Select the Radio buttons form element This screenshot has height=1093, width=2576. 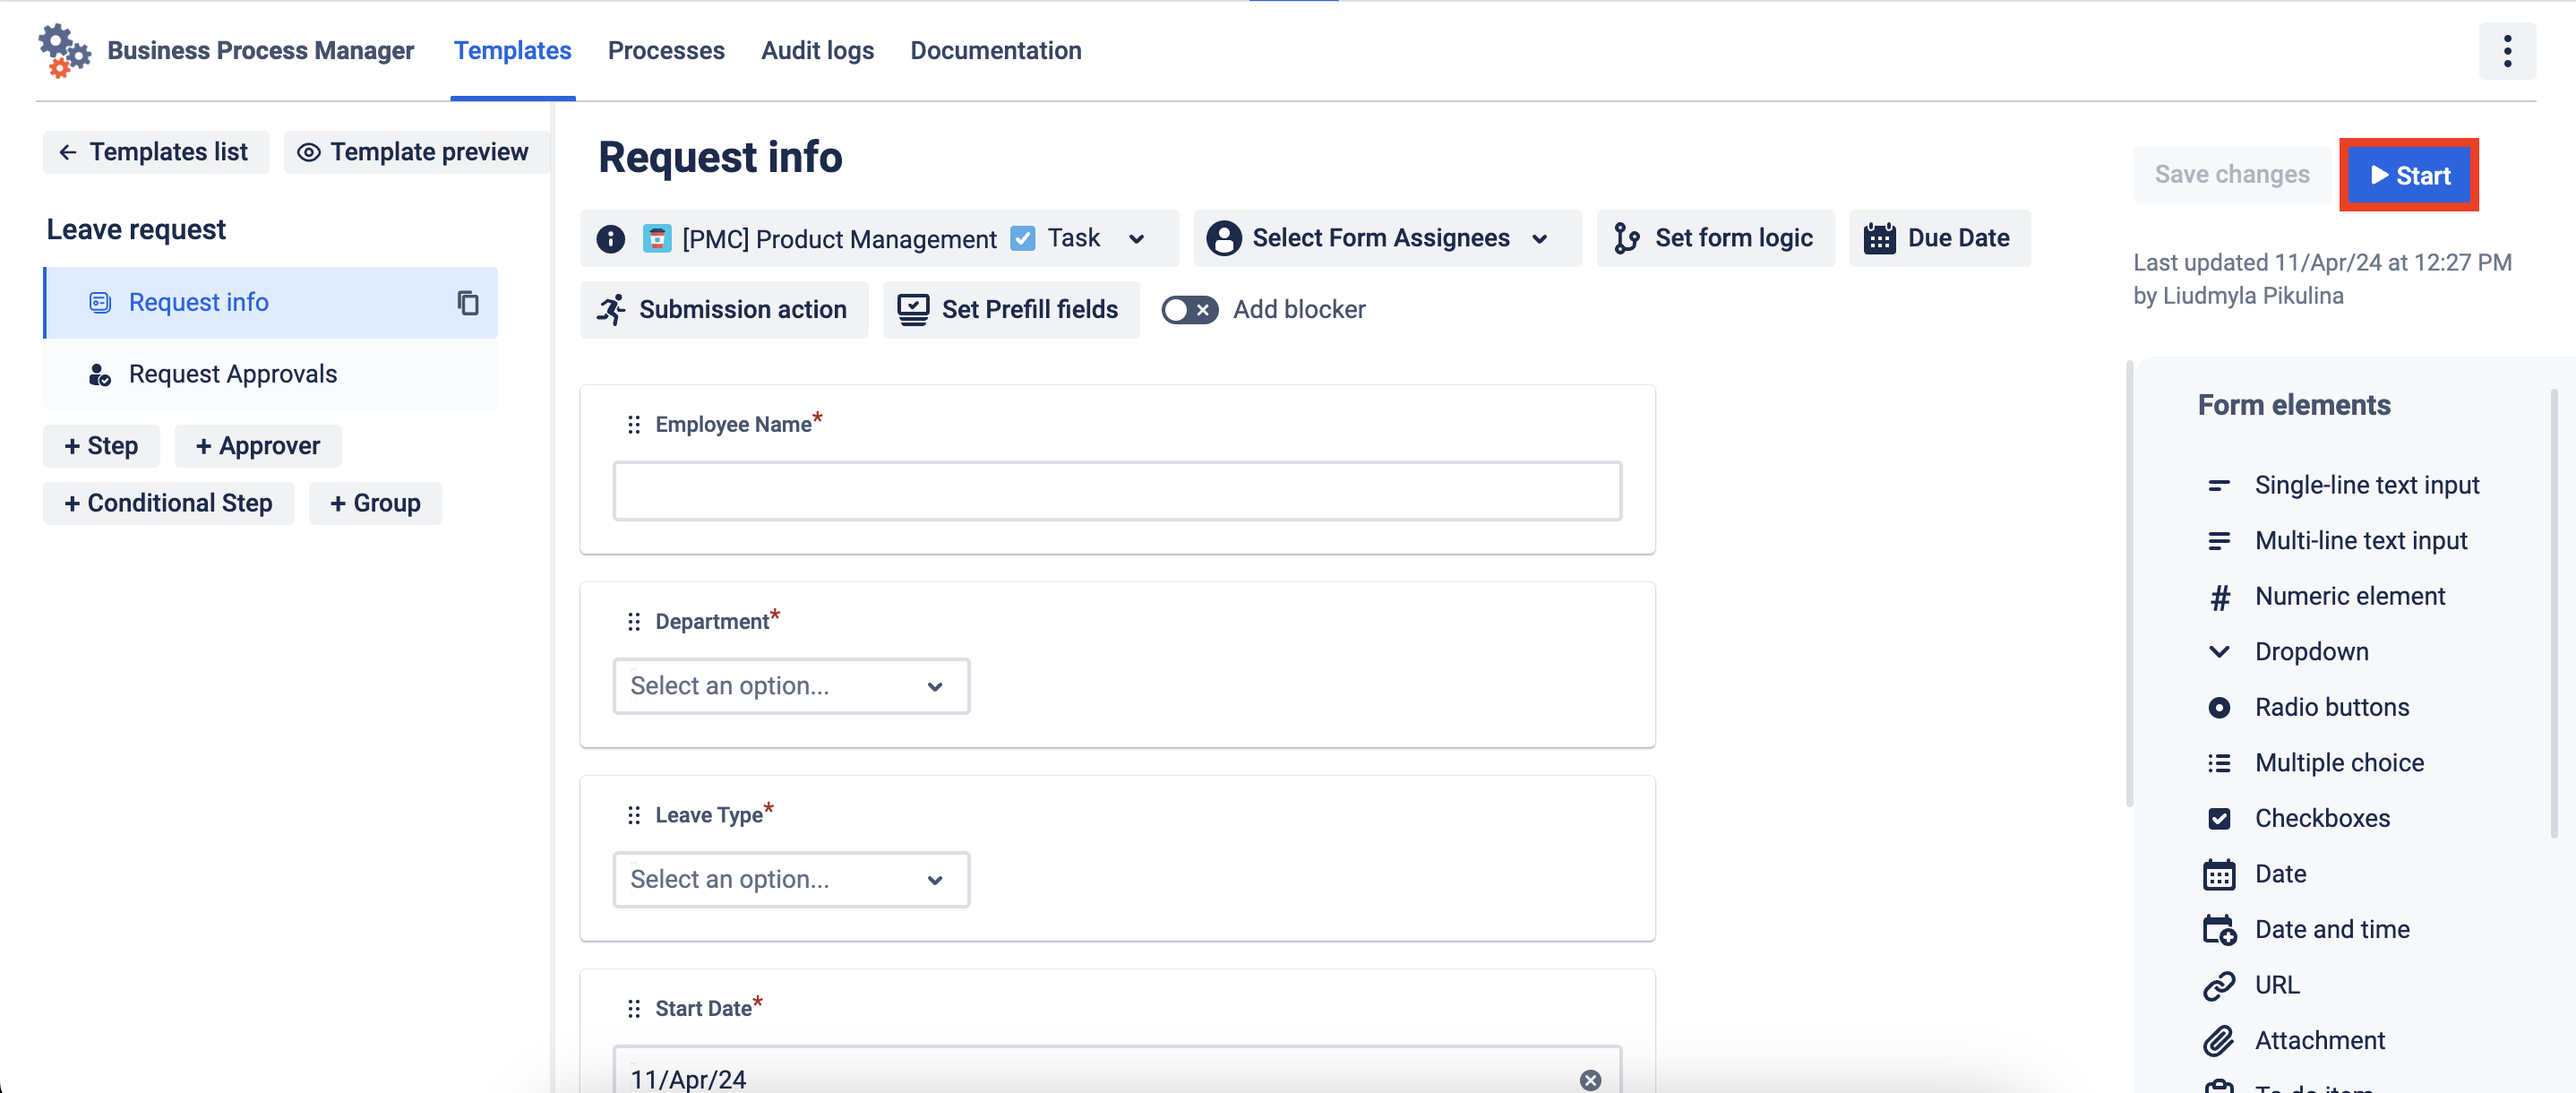tap(2331, 707)
